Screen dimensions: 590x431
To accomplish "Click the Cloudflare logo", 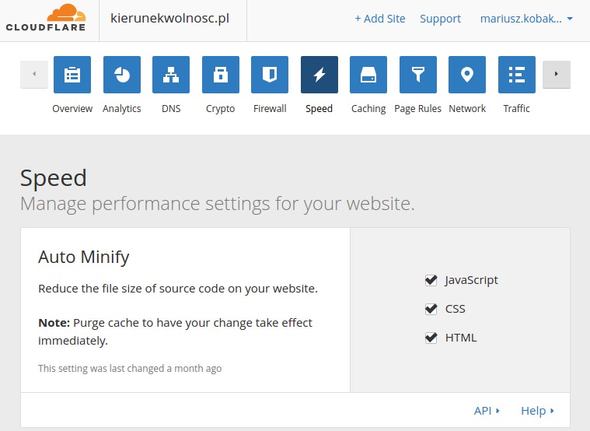I will [46, 19].
